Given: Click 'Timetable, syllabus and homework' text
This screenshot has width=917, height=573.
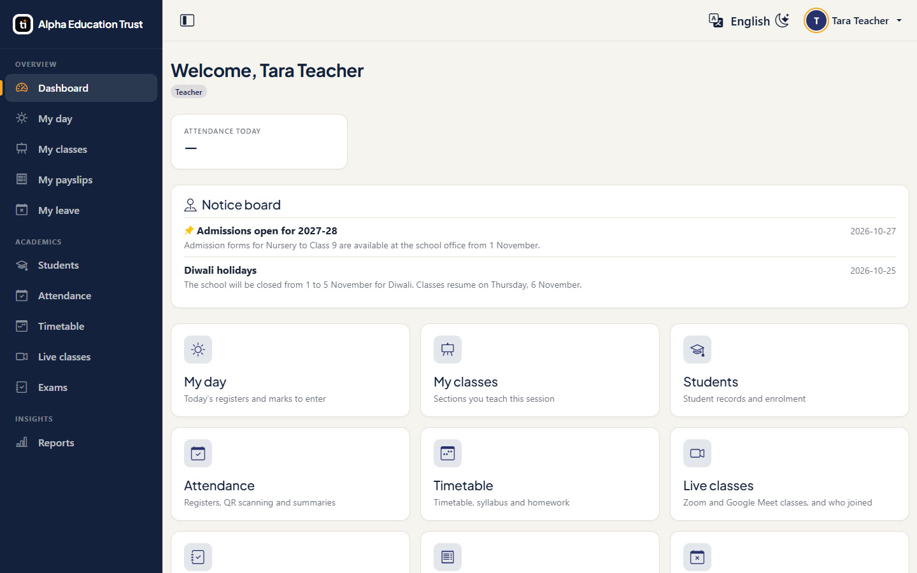Looking at the screenshot, I should pos(502,503).
